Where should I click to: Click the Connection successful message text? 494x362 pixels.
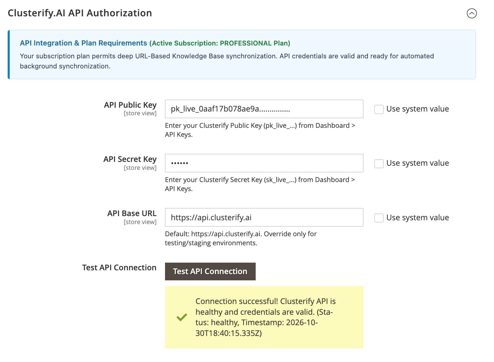tap(266, 317)
